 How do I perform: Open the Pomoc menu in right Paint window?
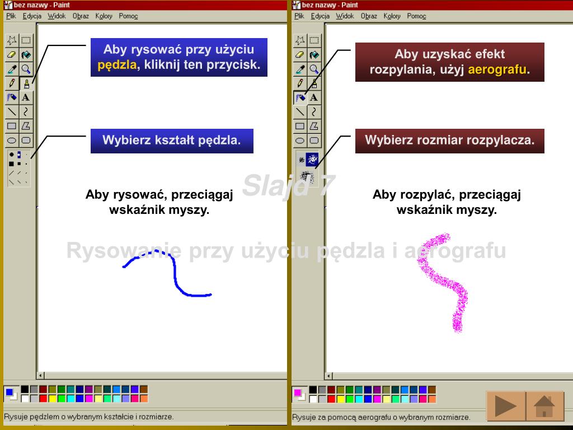416,16
